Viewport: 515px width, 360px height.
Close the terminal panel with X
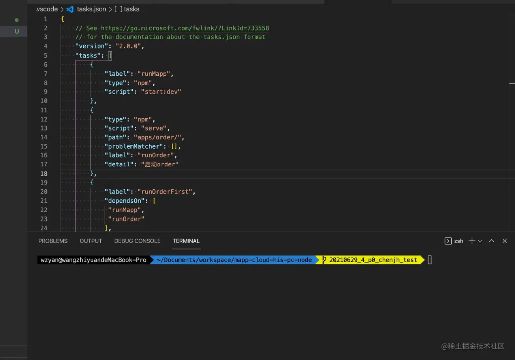click(504, 241)
